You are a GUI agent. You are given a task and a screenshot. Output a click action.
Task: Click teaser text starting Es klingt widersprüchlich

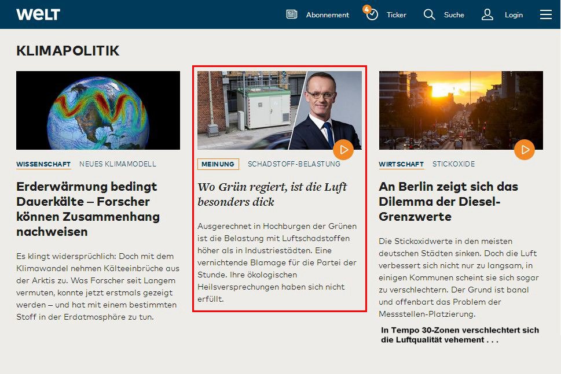(98, 287)
